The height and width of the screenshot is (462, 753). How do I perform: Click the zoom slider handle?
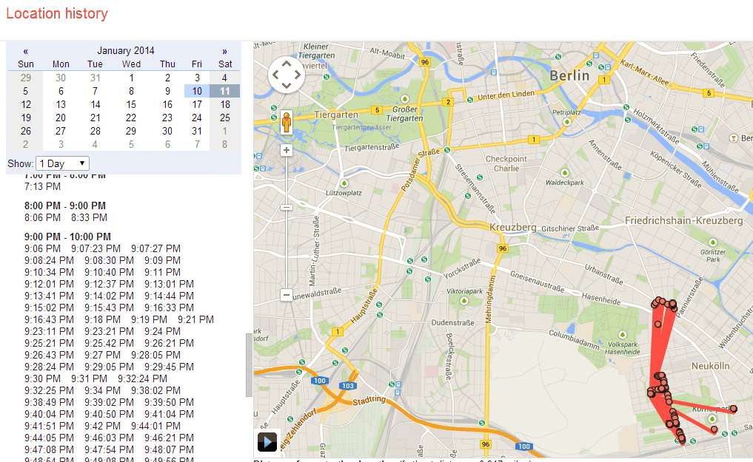(x=287, y=207)
